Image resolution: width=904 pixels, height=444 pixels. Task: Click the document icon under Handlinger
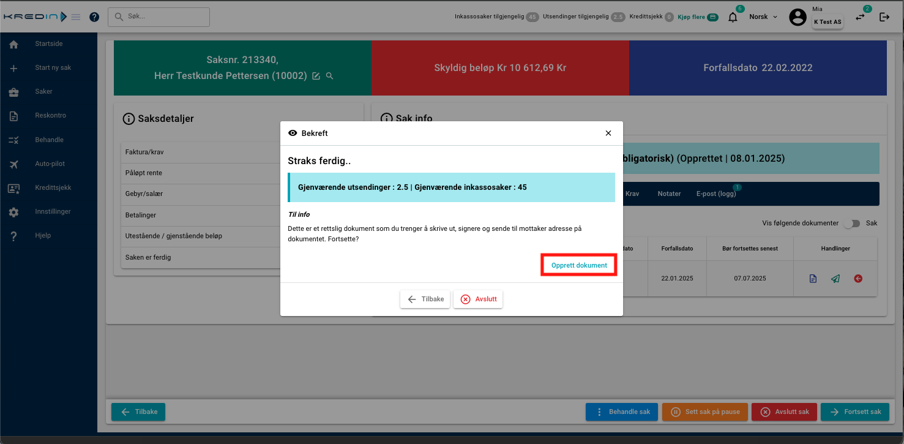[813, 279]
